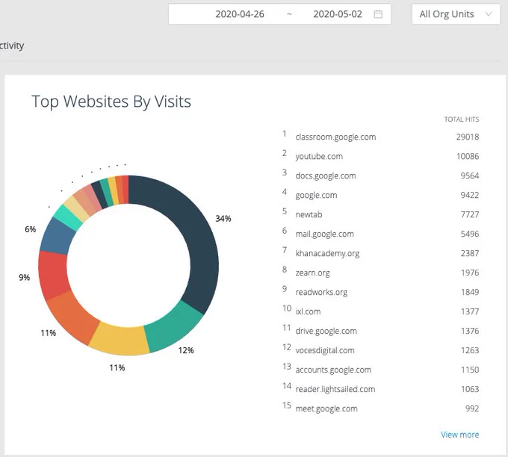The image size is (508, 457).
Task: Click the meet.google.com entry
Action: coord(326,408)
